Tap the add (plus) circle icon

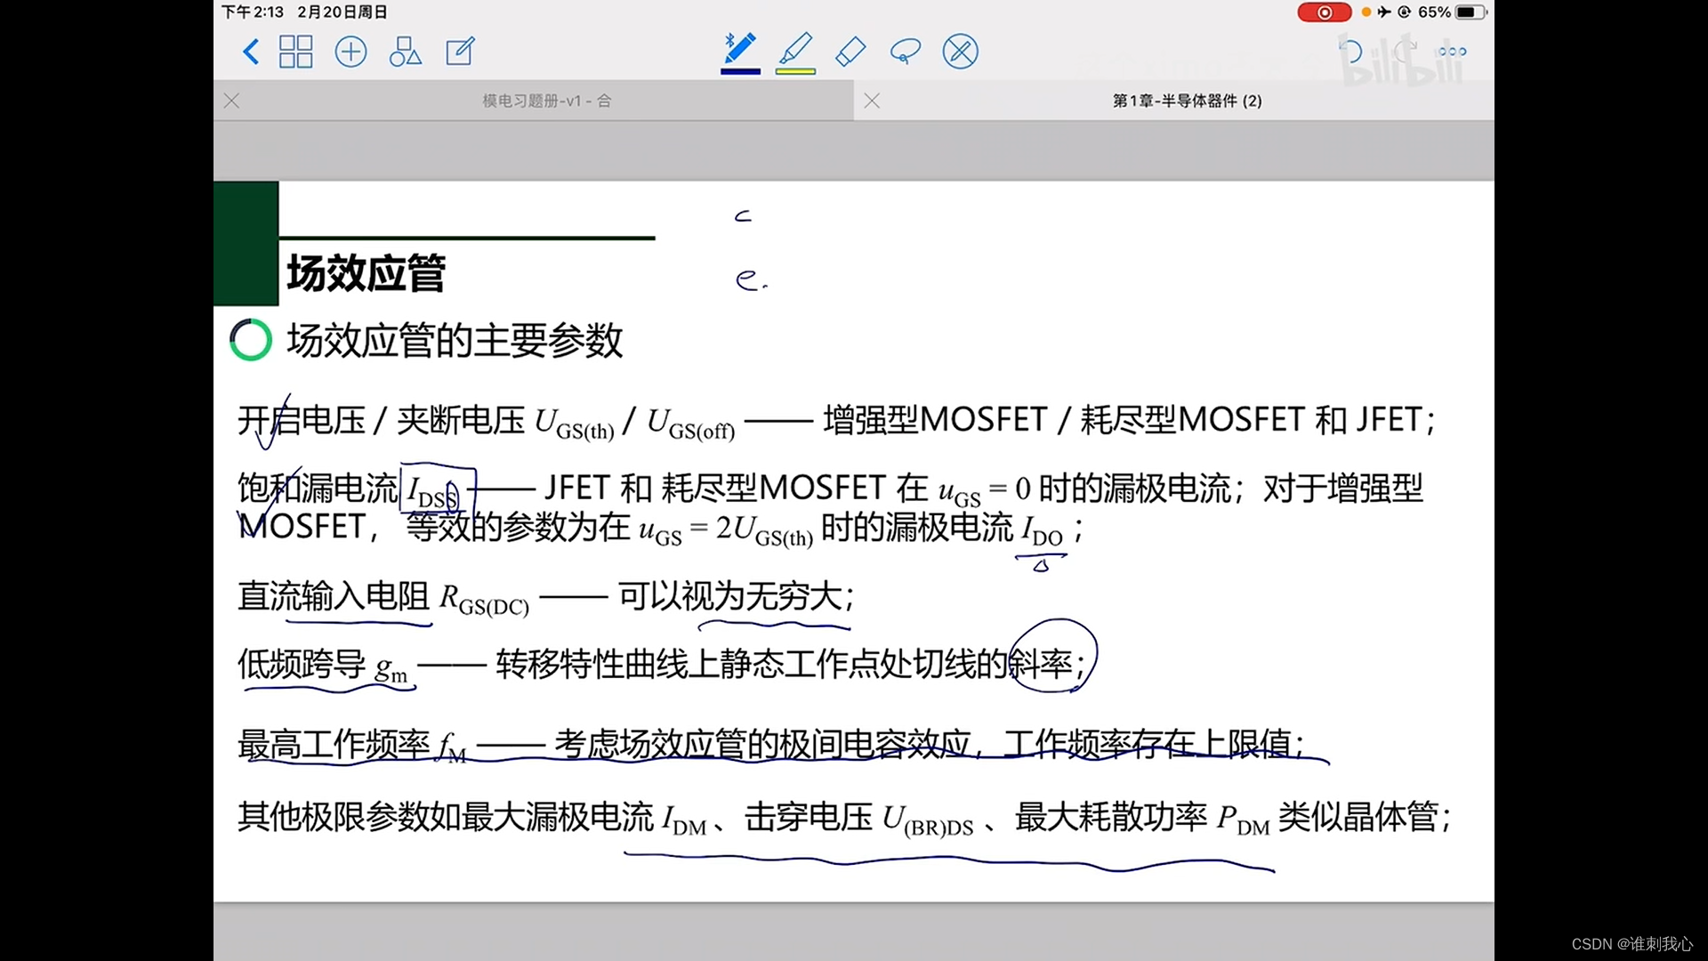click(x=350, y=52)
